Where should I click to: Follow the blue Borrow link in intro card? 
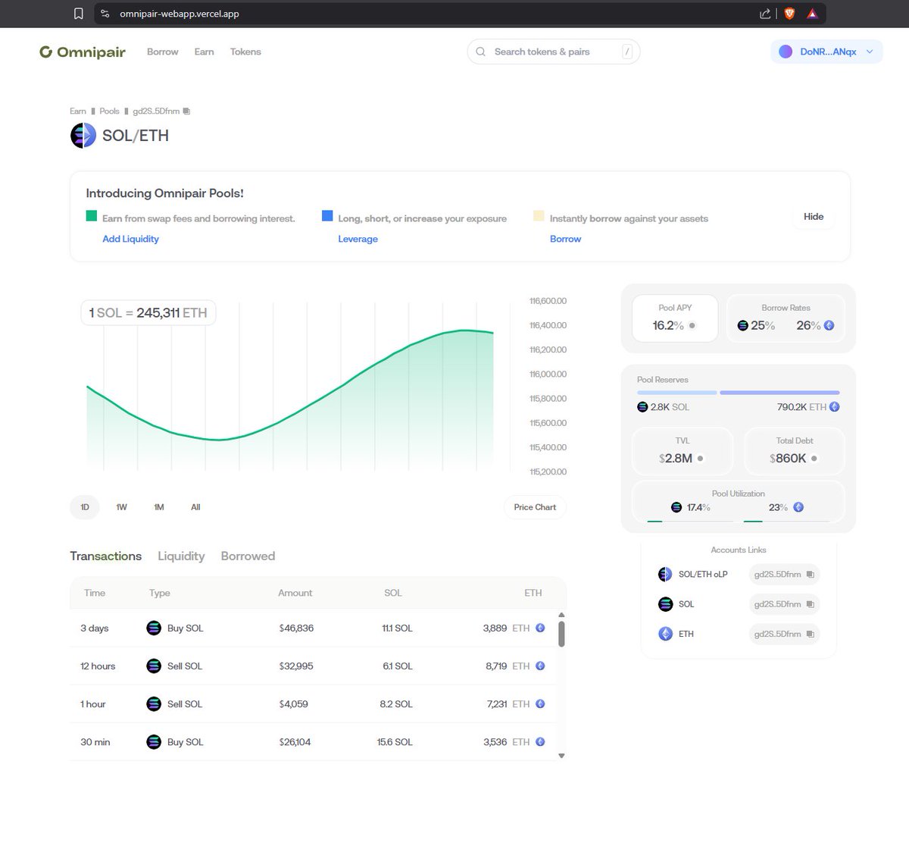pos(565,239)
